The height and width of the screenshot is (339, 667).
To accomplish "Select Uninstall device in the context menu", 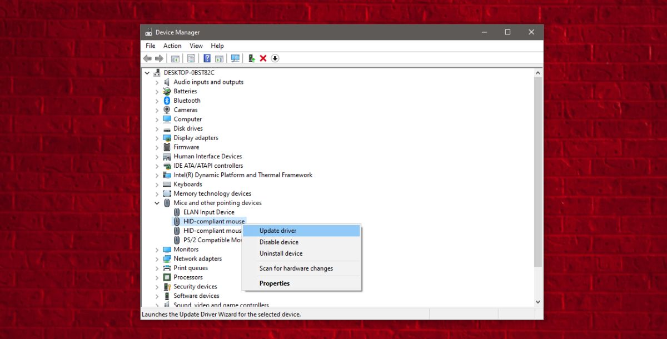I will point(281,253).
